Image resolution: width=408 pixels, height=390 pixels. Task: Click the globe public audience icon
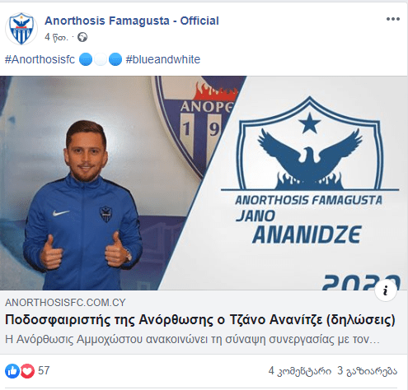point(82,37)
